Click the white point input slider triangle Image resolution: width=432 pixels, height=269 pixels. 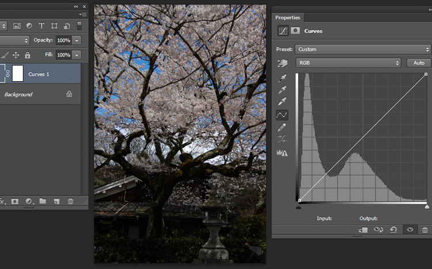(427, 207)
